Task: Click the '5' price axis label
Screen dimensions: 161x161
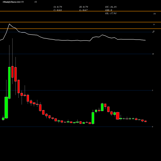Action: (153, 90)
